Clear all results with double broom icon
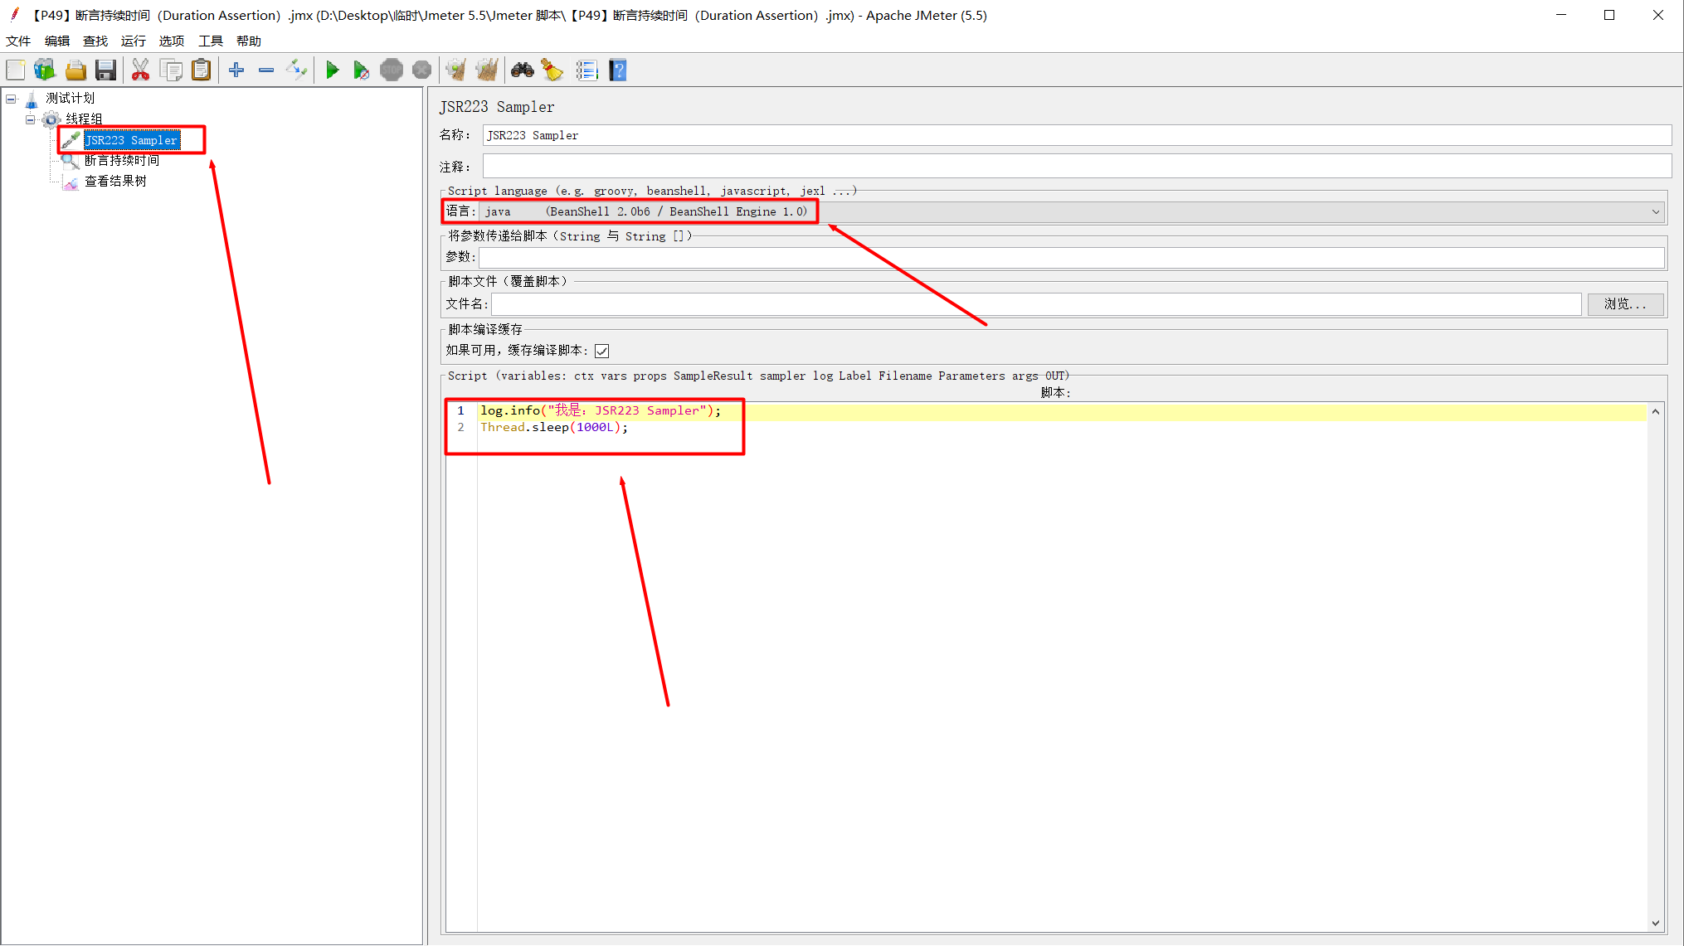Viewport: 1684px width, 946px height. coord(486,70)
